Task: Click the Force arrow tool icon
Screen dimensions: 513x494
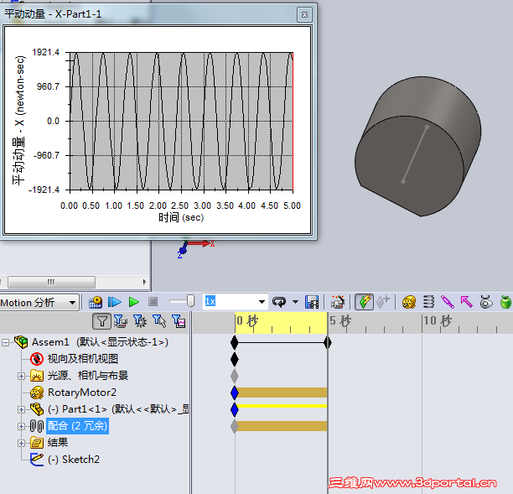Action: pos(467,302)
